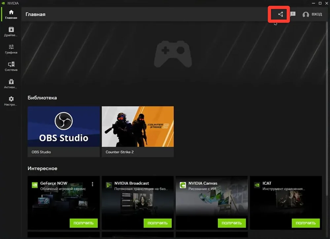Click ПОЛУЧИТЬ for GeForce NOW

click(84, 223)
